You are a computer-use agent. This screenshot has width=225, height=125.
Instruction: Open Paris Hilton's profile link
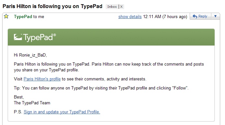[x=42, y=79]
